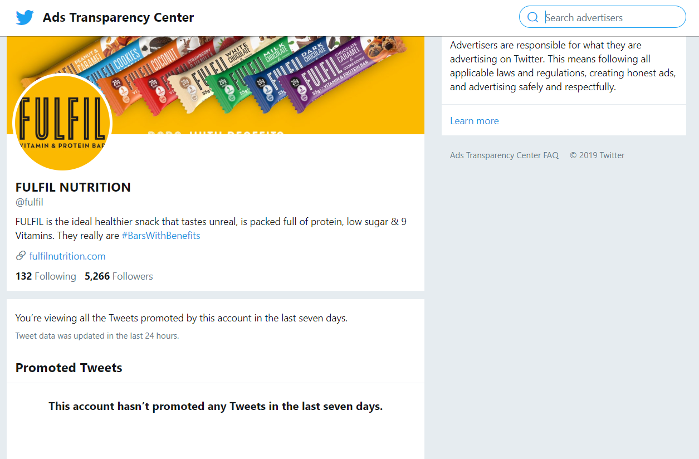Click the @fulfil handle
The width and height of the screenshot is (699, 459).
tap(30, 202)
